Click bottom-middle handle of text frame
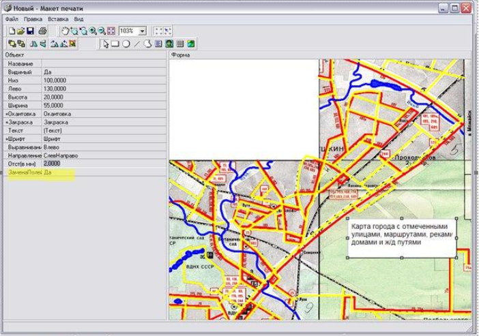 click(x=402, y=258)
